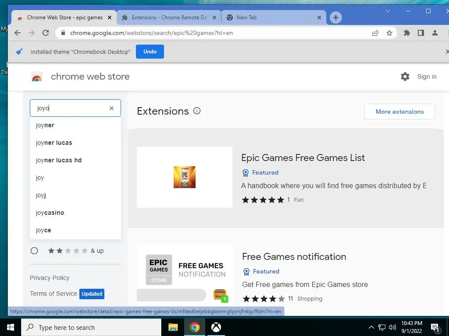Open the volume tray icon

coord(392,327)
